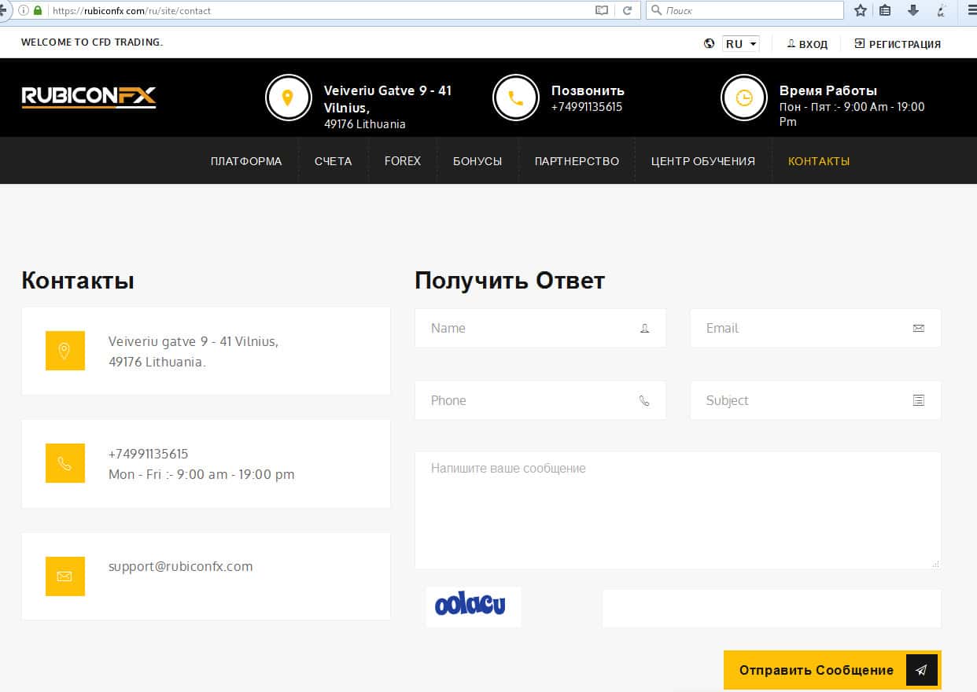Toggle reader view icon in address bar
The width and height of the screenshot is (977, 692).
pos(602,10)
